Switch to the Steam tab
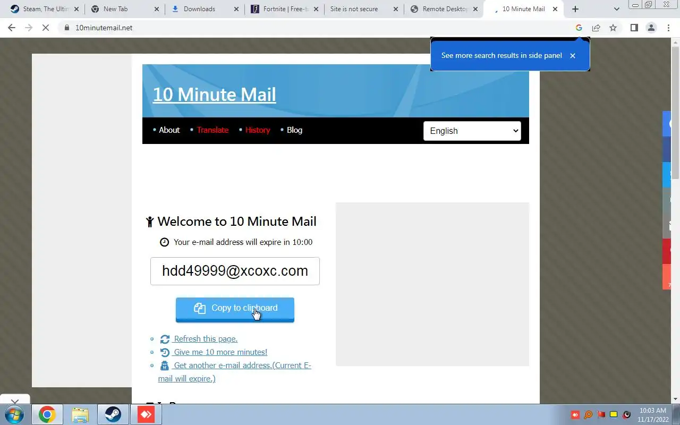680x425 pixels. [45, 9]
